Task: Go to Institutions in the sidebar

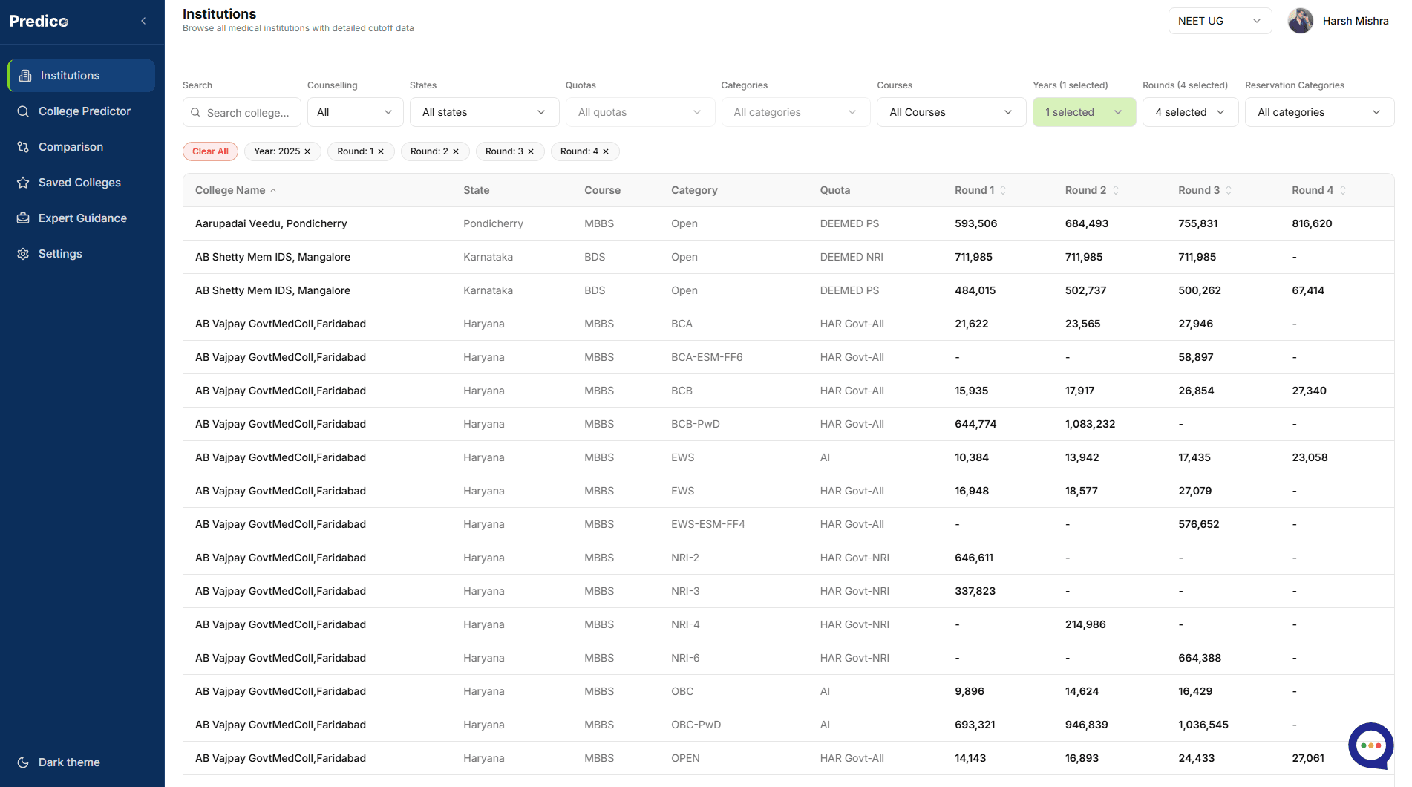Action: pyautogui.click(x=82, y=76)
